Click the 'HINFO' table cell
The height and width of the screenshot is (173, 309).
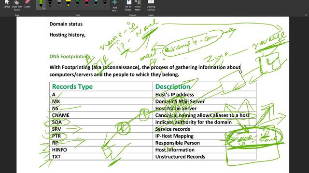[101, 149]
